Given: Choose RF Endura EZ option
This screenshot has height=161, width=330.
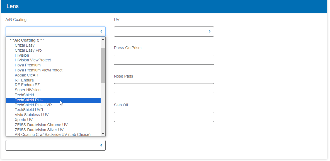Looking at the screenshot, I should point(53,85).
